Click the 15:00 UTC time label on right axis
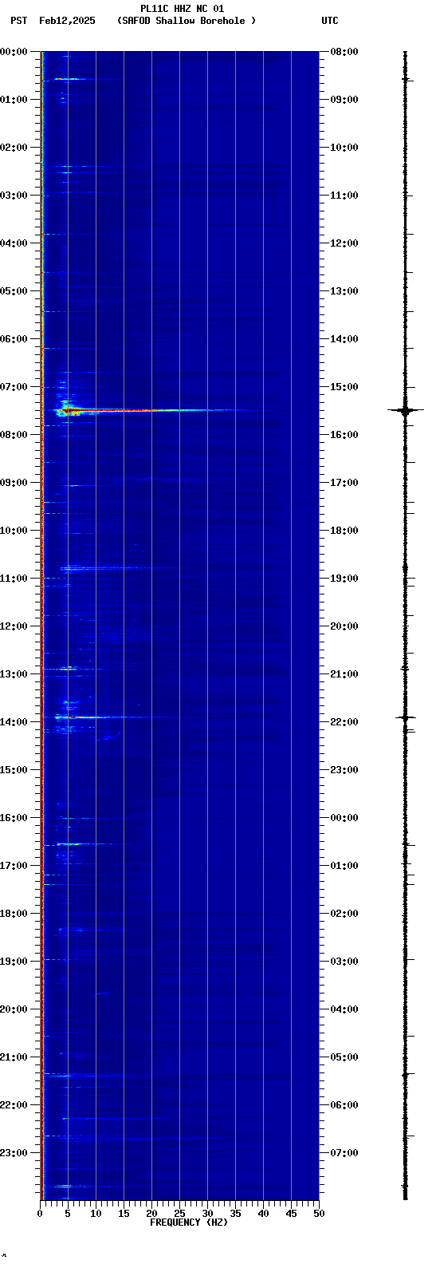Image resolution: width=440 pixels, height=1264 pixels. click(x=344, y=387)
